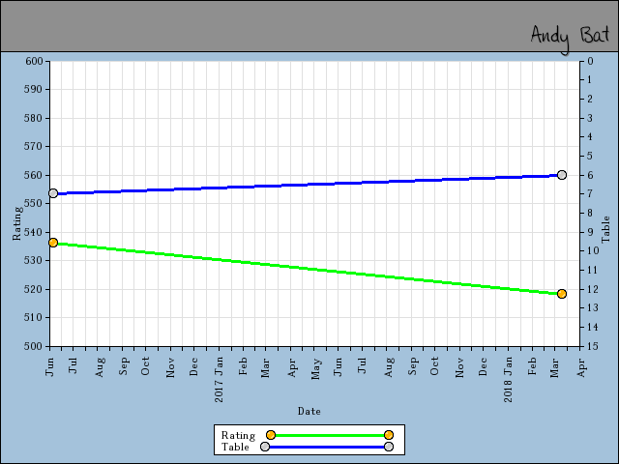
Task: Select the grey Table point at chart start
Action: (53, 194)
